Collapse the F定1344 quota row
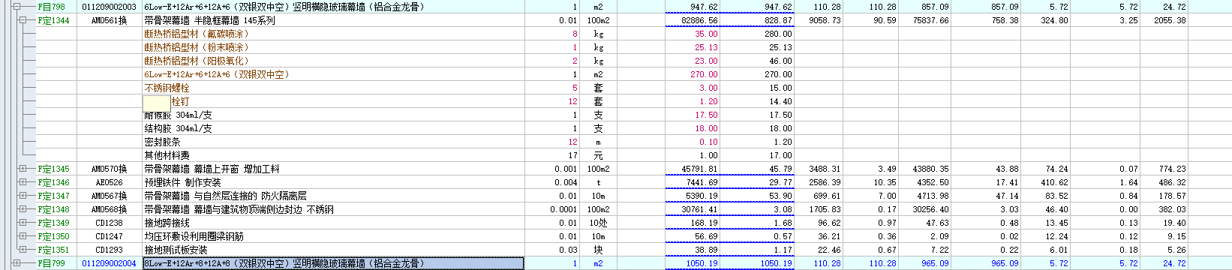Screen dimensions: 1232x270 (x=23, y=20)
